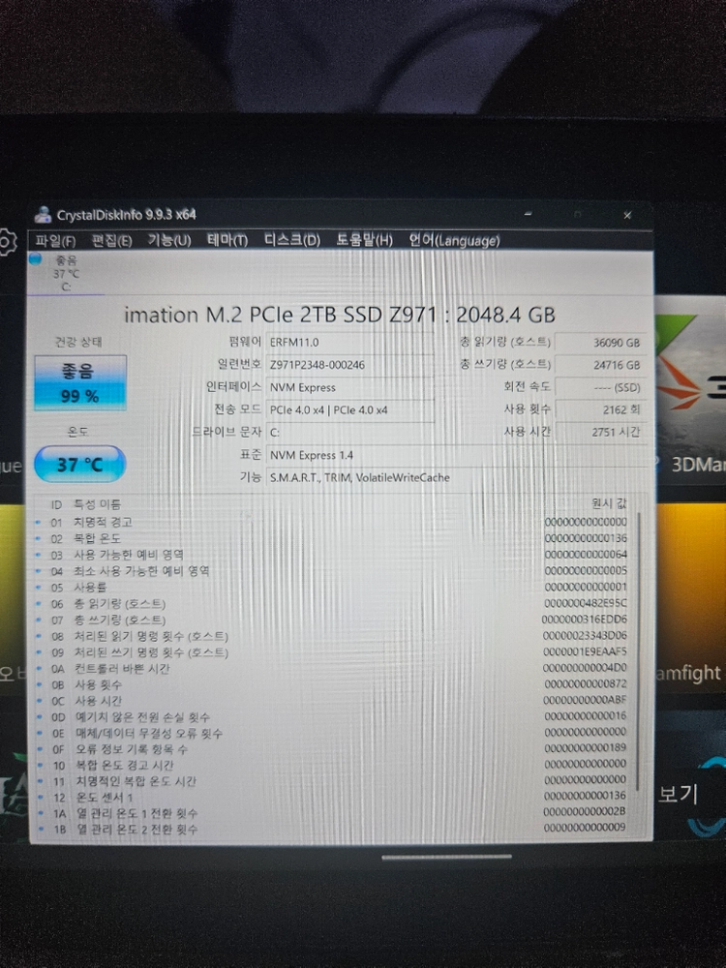Screen dimensions: 726x968
Task: Select row 12 온도 센서 1
Action: click(332, 797)
